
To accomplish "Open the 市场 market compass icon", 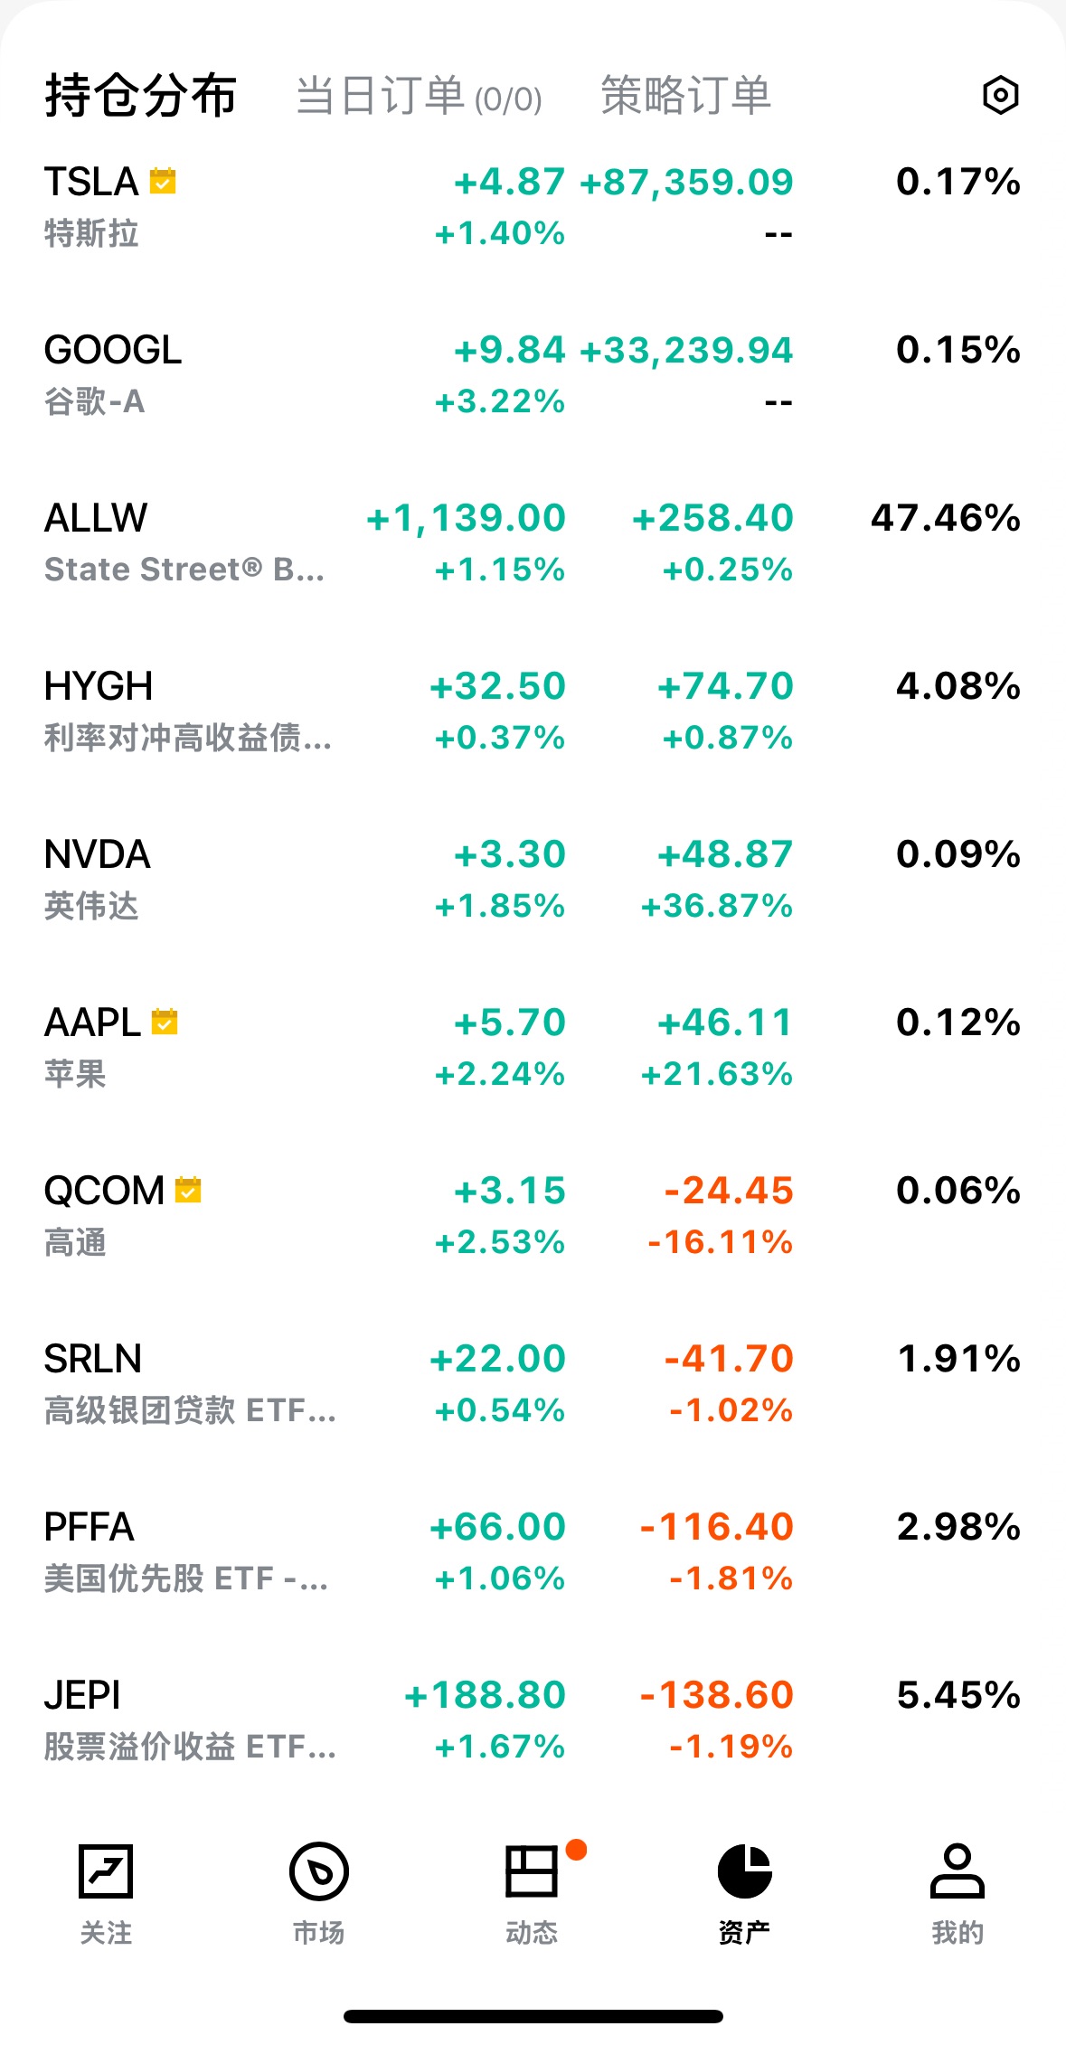I will point(318,1871).
